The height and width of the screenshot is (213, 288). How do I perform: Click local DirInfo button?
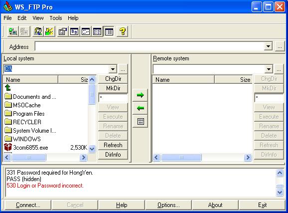(x=113, y=155)
